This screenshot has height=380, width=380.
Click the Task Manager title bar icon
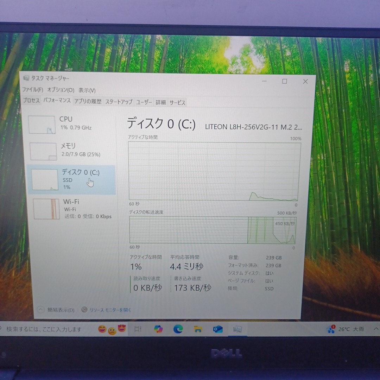pyautogui.click(x=26, y=78)
